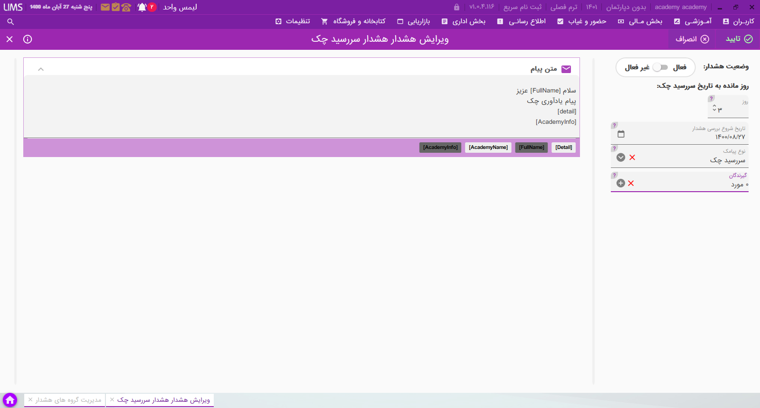Open the نوع پیامک dropdown arrow
Viewport: 760px width, 408px height.
621,158
